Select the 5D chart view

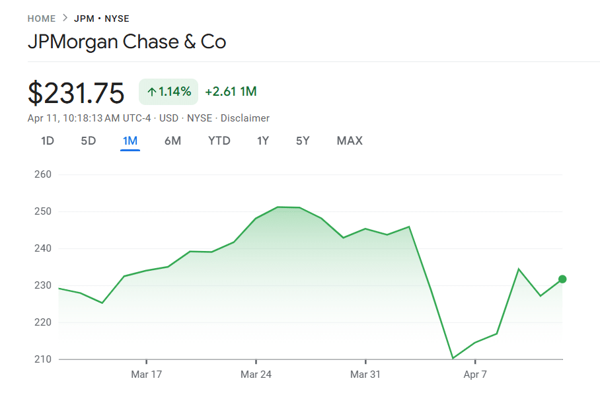[x=88, y=141]
